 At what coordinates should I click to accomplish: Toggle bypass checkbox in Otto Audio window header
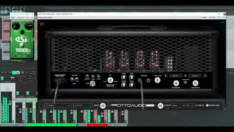coord(224,18)
